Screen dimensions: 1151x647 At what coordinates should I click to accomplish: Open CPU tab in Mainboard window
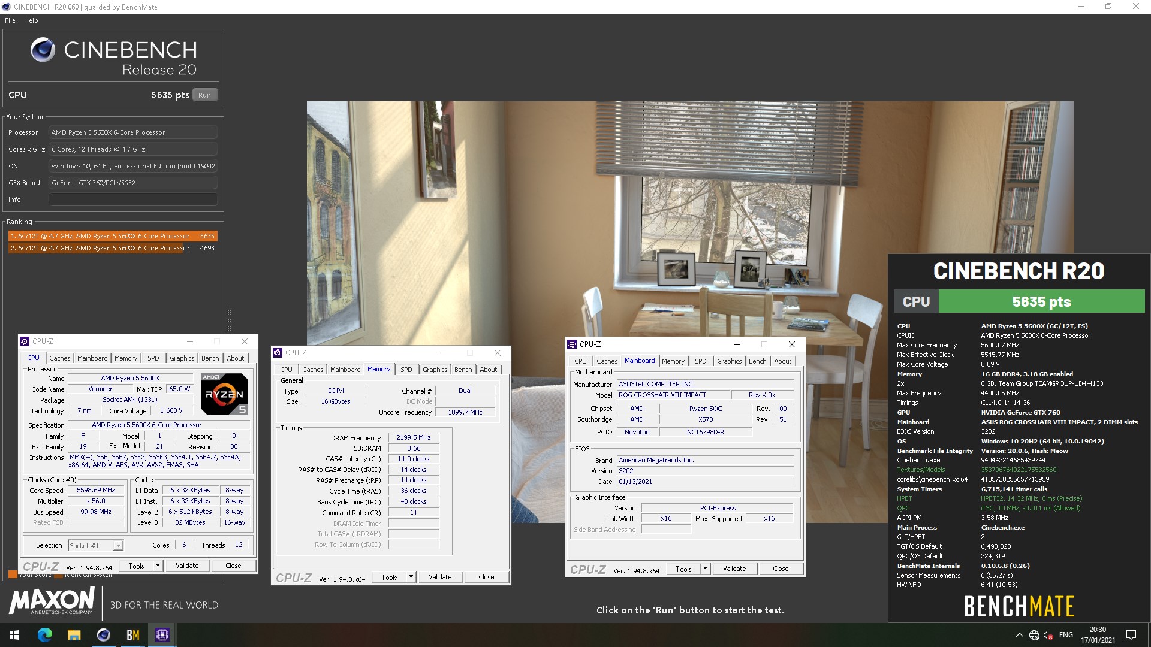click(x=580, y=361)
